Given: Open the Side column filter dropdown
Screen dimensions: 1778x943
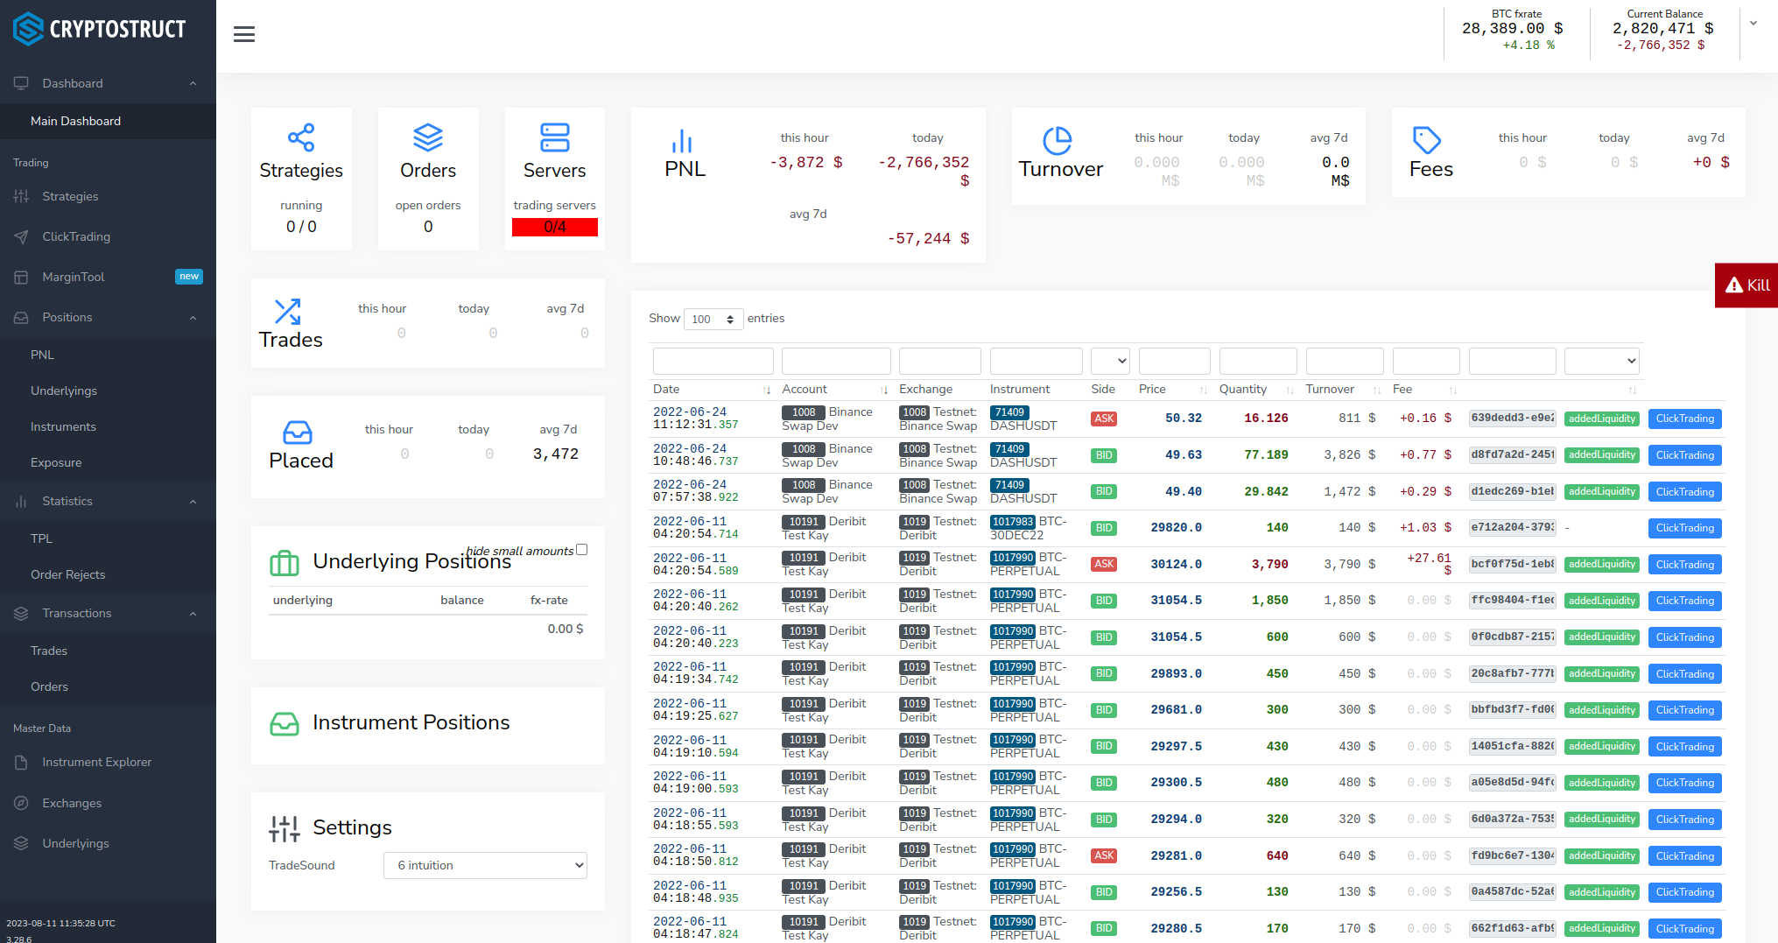Looking at the screenshot, I should (1111, 361).
